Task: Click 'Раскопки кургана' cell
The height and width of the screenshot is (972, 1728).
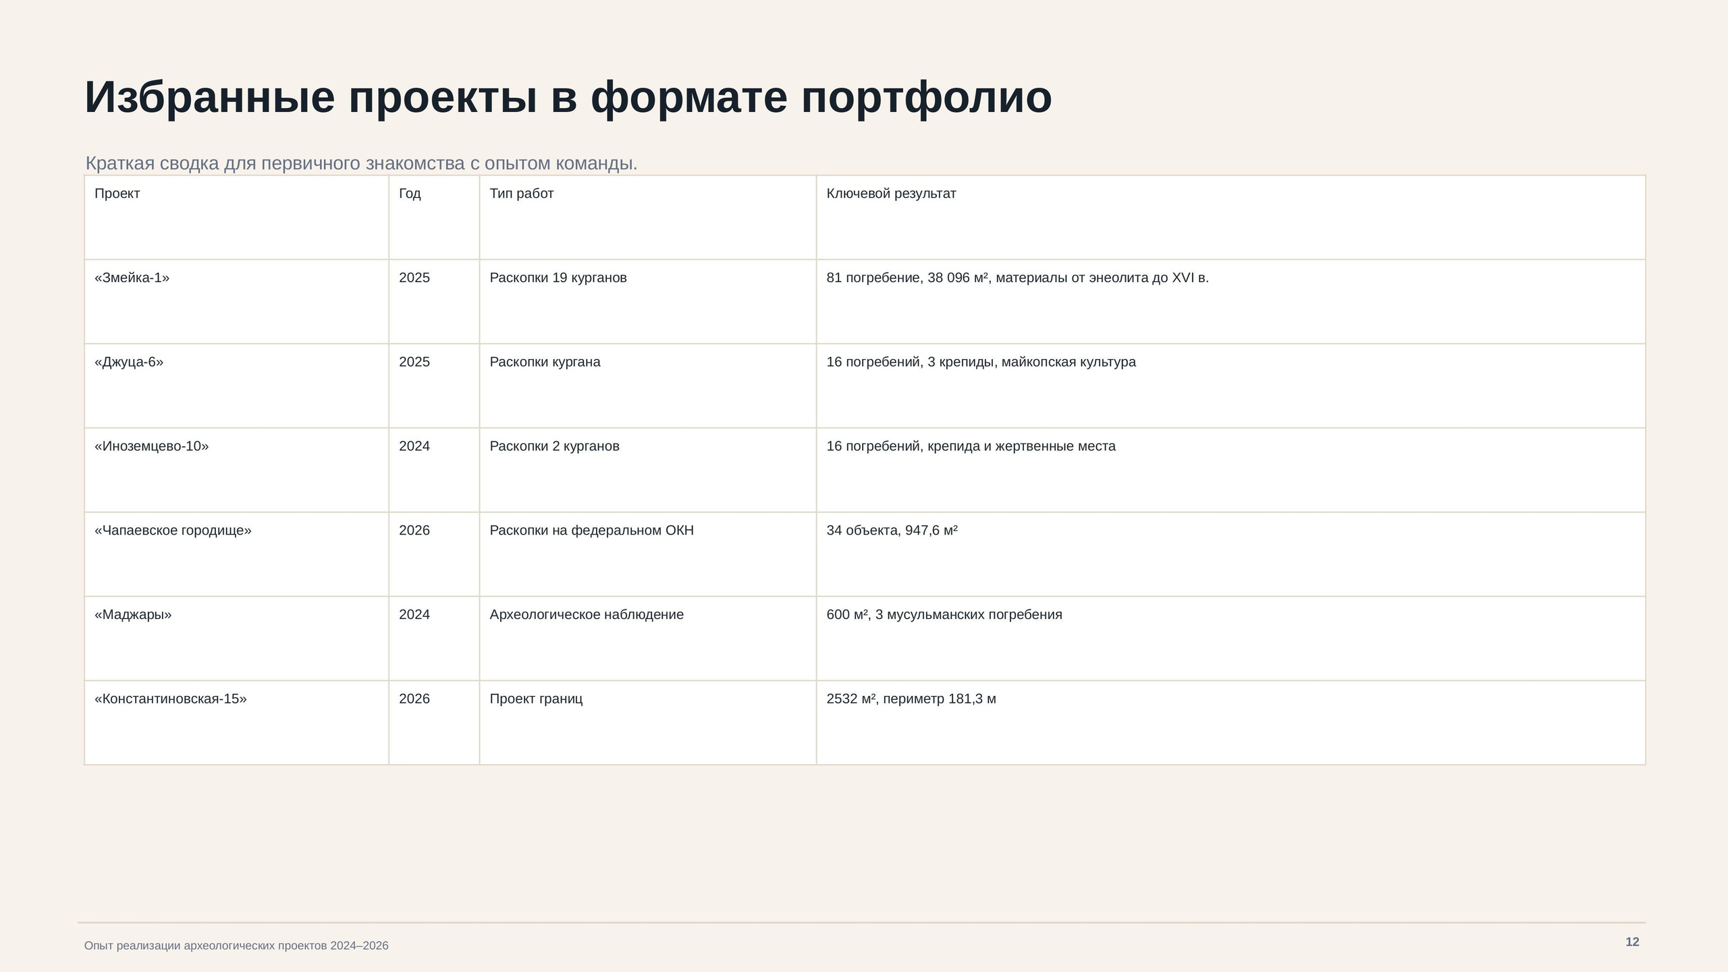Action: [545, 362]
